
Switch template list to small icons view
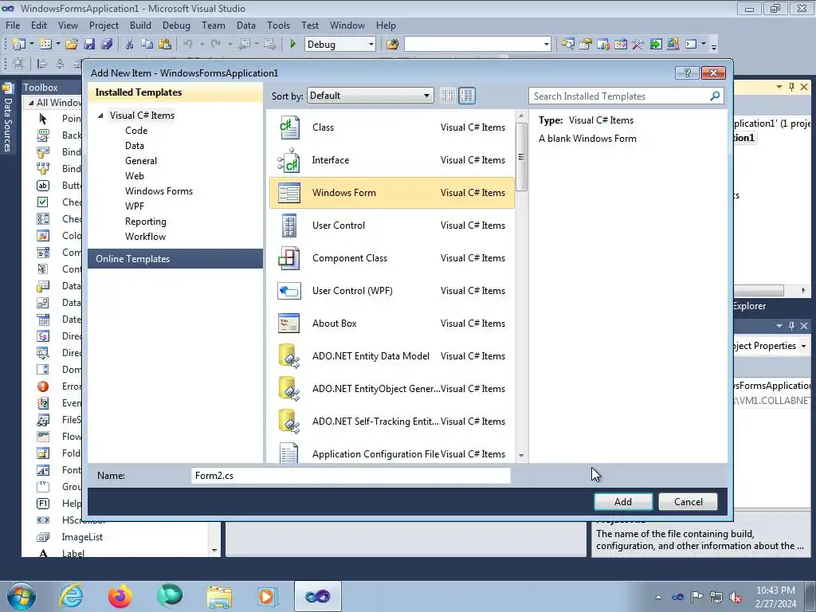[447, 96]
